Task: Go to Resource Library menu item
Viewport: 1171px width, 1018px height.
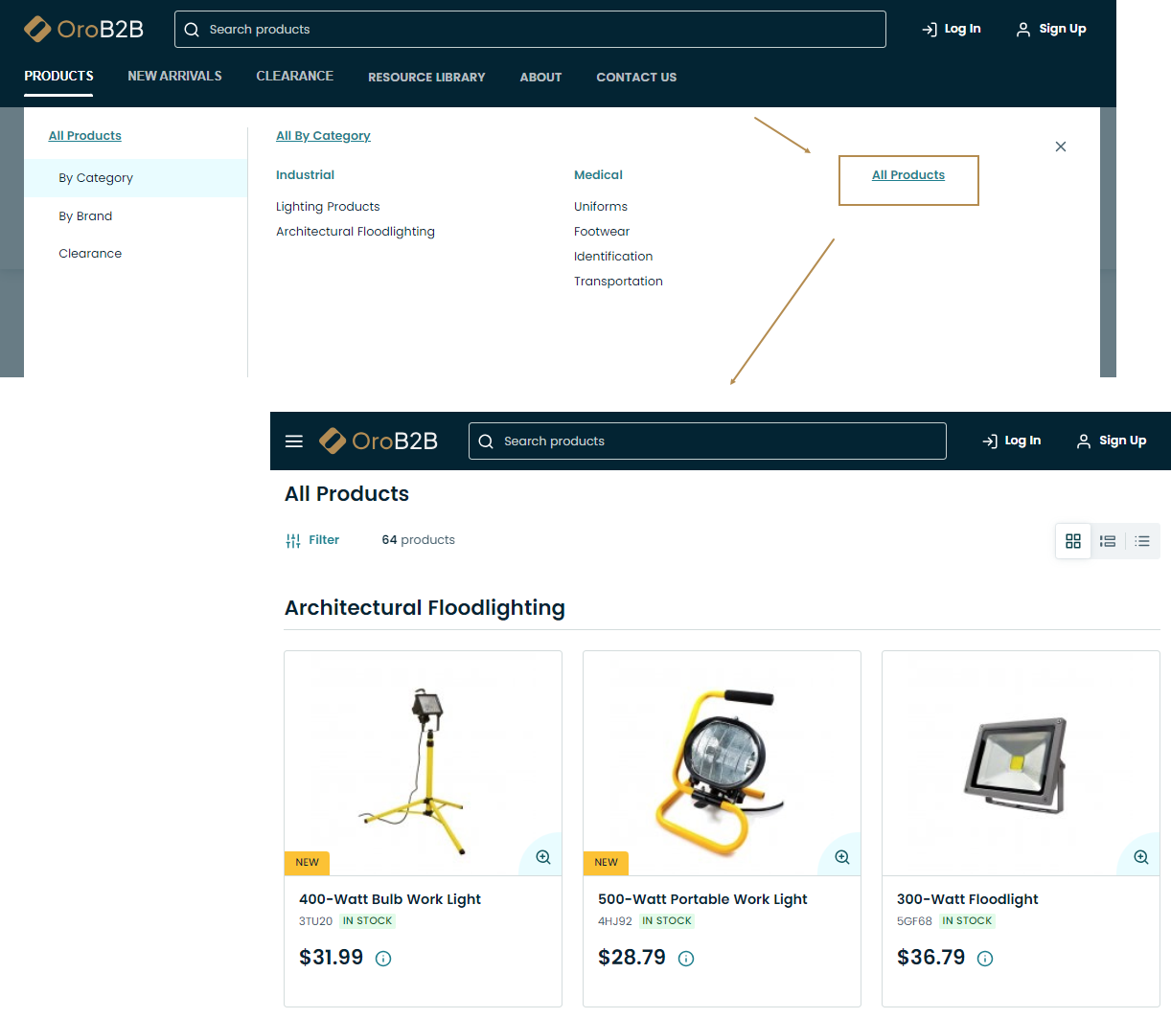Action: tap(426, 78)
